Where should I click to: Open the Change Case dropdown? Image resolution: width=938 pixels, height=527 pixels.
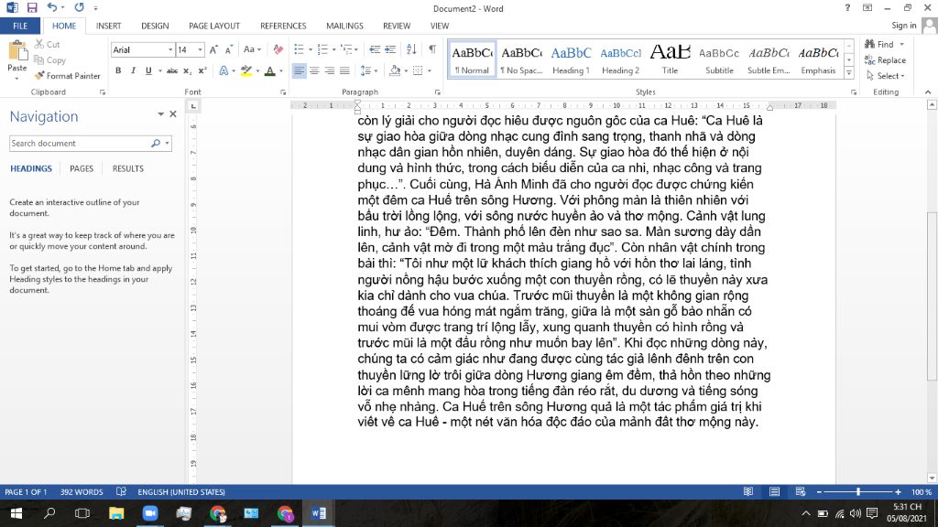[x=252, y=49]
